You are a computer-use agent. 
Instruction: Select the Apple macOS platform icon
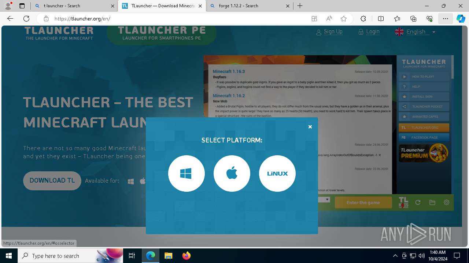coord(232,174)
